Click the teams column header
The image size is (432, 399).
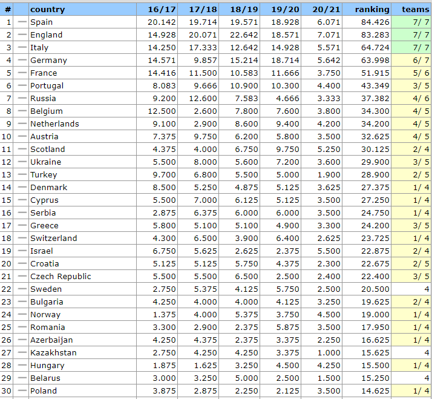[415, 9]
